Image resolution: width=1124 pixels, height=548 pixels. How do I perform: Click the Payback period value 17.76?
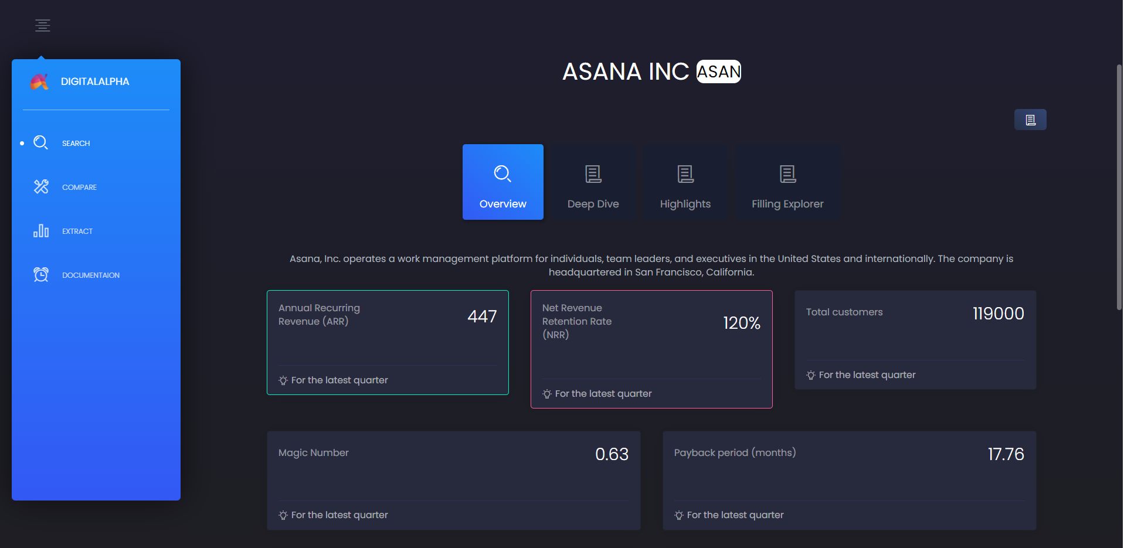[1006, 454]
